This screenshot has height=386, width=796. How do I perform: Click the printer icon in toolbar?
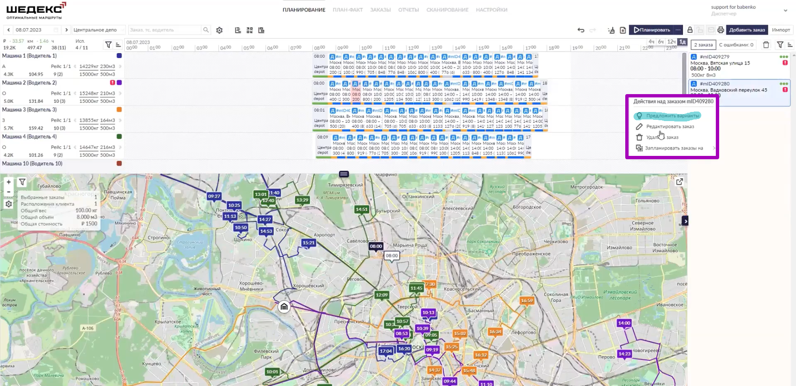tap(720, 30)
